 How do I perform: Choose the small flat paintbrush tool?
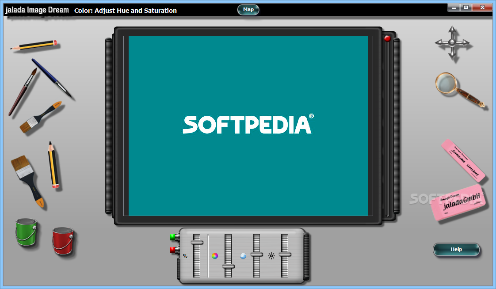pyautogui.click(x=40, y=117)
